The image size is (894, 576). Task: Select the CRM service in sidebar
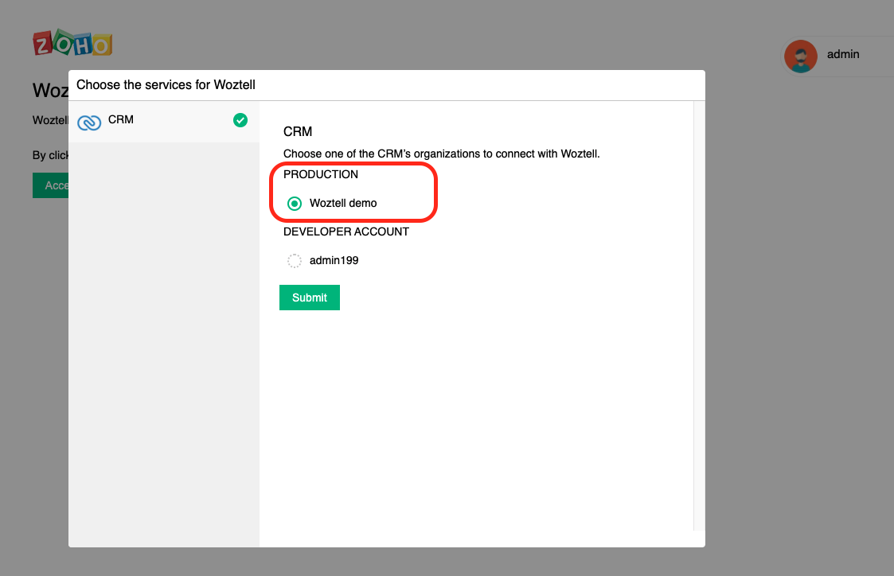point(164,121)
